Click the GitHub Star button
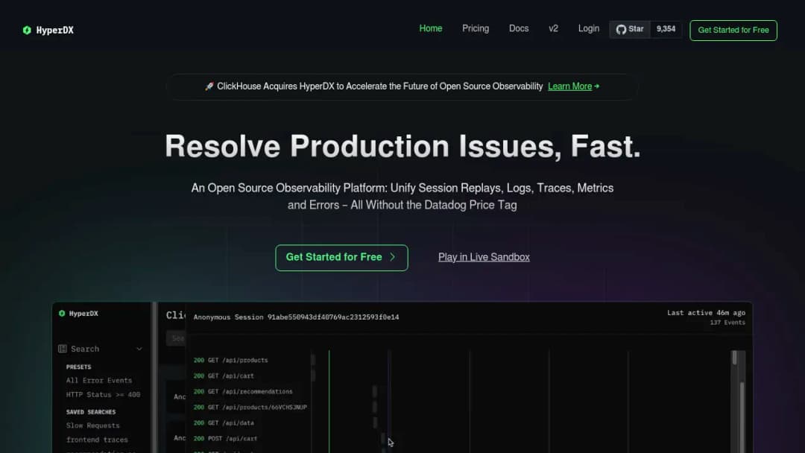Viewport: 805px width, 453px height. point(630,29)
